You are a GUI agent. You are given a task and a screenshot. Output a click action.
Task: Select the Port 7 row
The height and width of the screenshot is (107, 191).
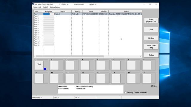88,26
